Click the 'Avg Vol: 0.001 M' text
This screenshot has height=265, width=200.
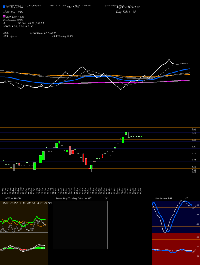click(x=128, y=7)
